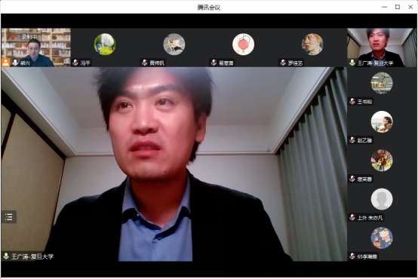Click the muted mic icon beside 上外 朱亦凡

[352, 217]
